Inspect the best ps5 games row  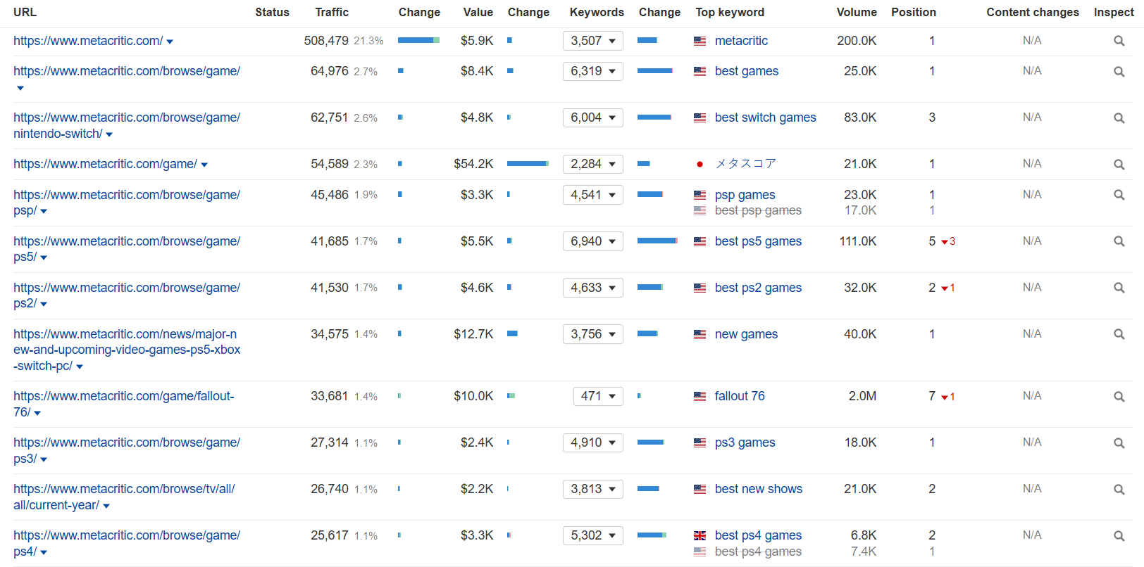coord(1119,241)
